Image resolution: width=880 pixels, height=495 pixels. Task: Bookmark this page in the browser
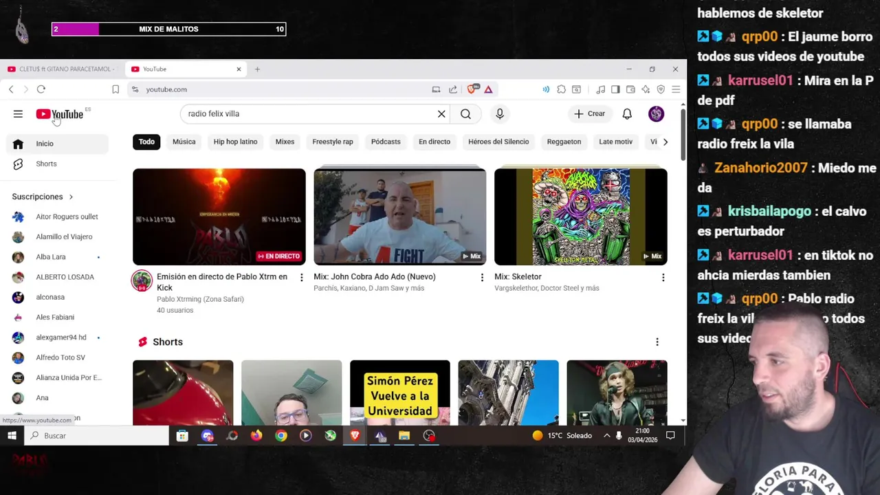115,89
